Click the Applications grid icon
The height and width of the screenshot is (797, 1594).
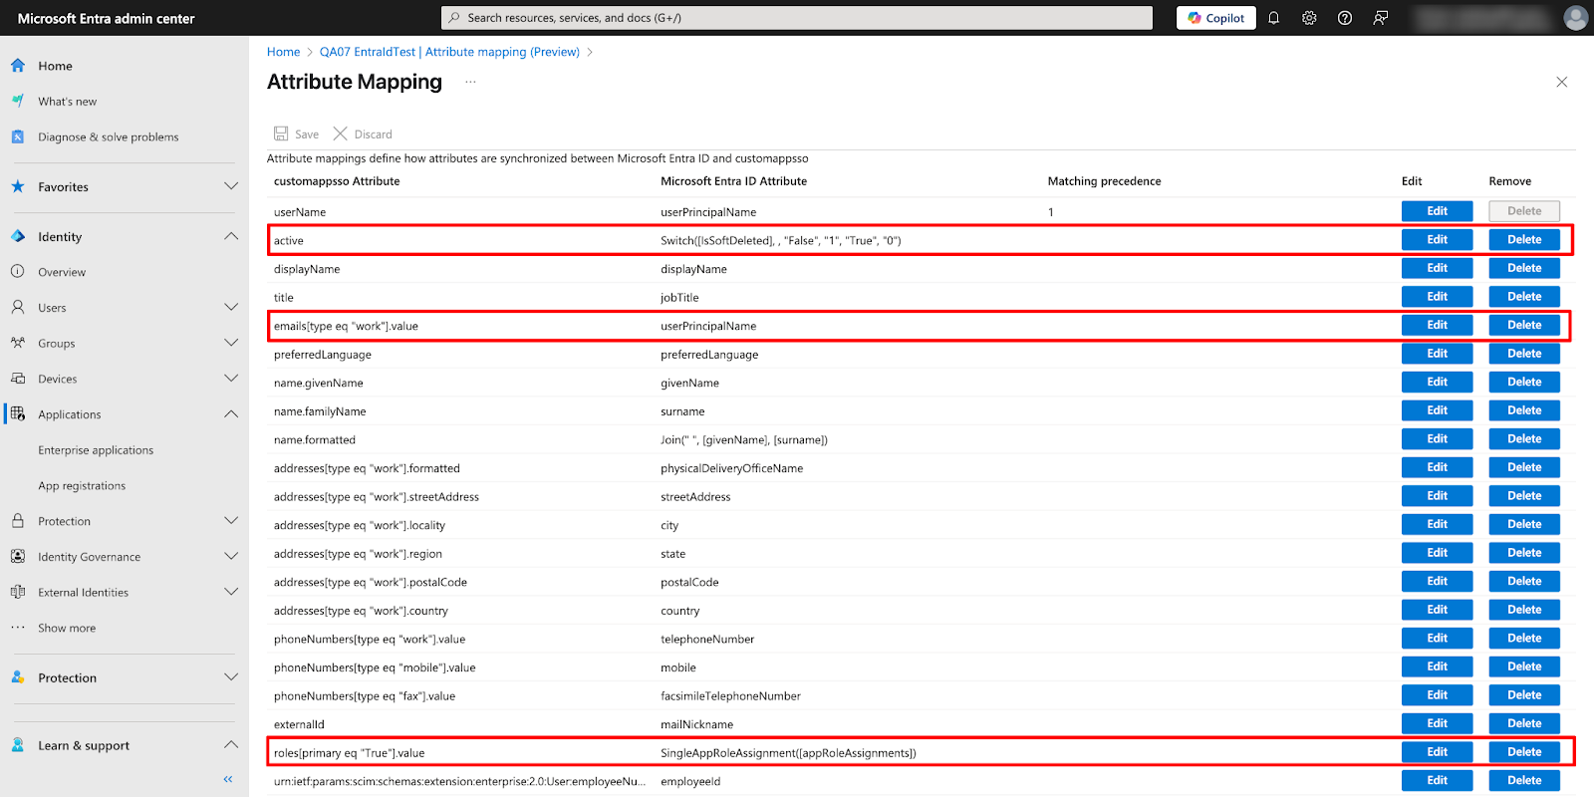18,414
